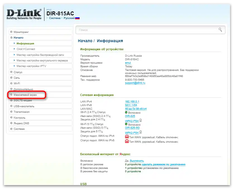
Task: Open the Межсетевой экран section
Action: pyautogui.click(x=40, y=95)
